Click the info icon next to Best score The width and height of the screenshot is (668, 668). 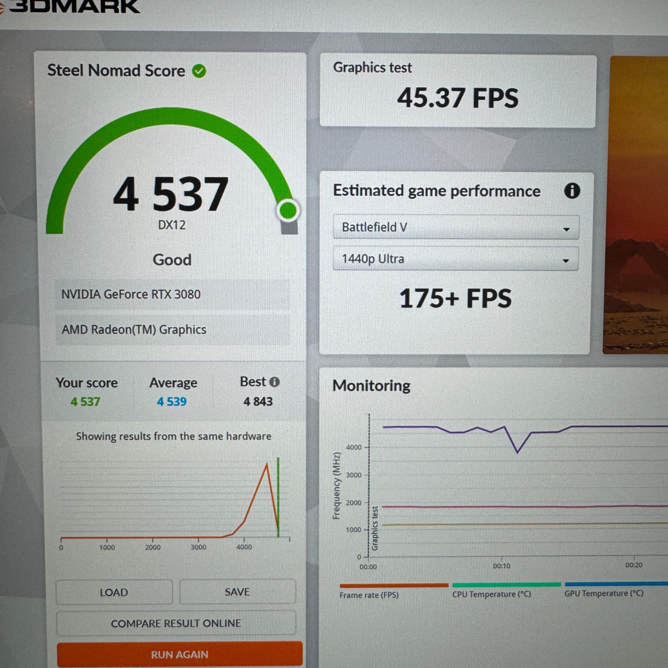(x=274, y=382)
